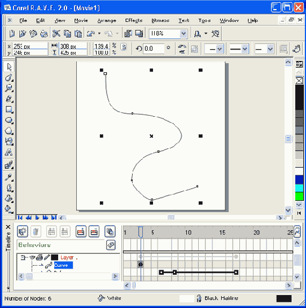Toggle the lock ratio button beside scale
The height and width of the screenshot is (308, 306).
click(x=124, y=47)
